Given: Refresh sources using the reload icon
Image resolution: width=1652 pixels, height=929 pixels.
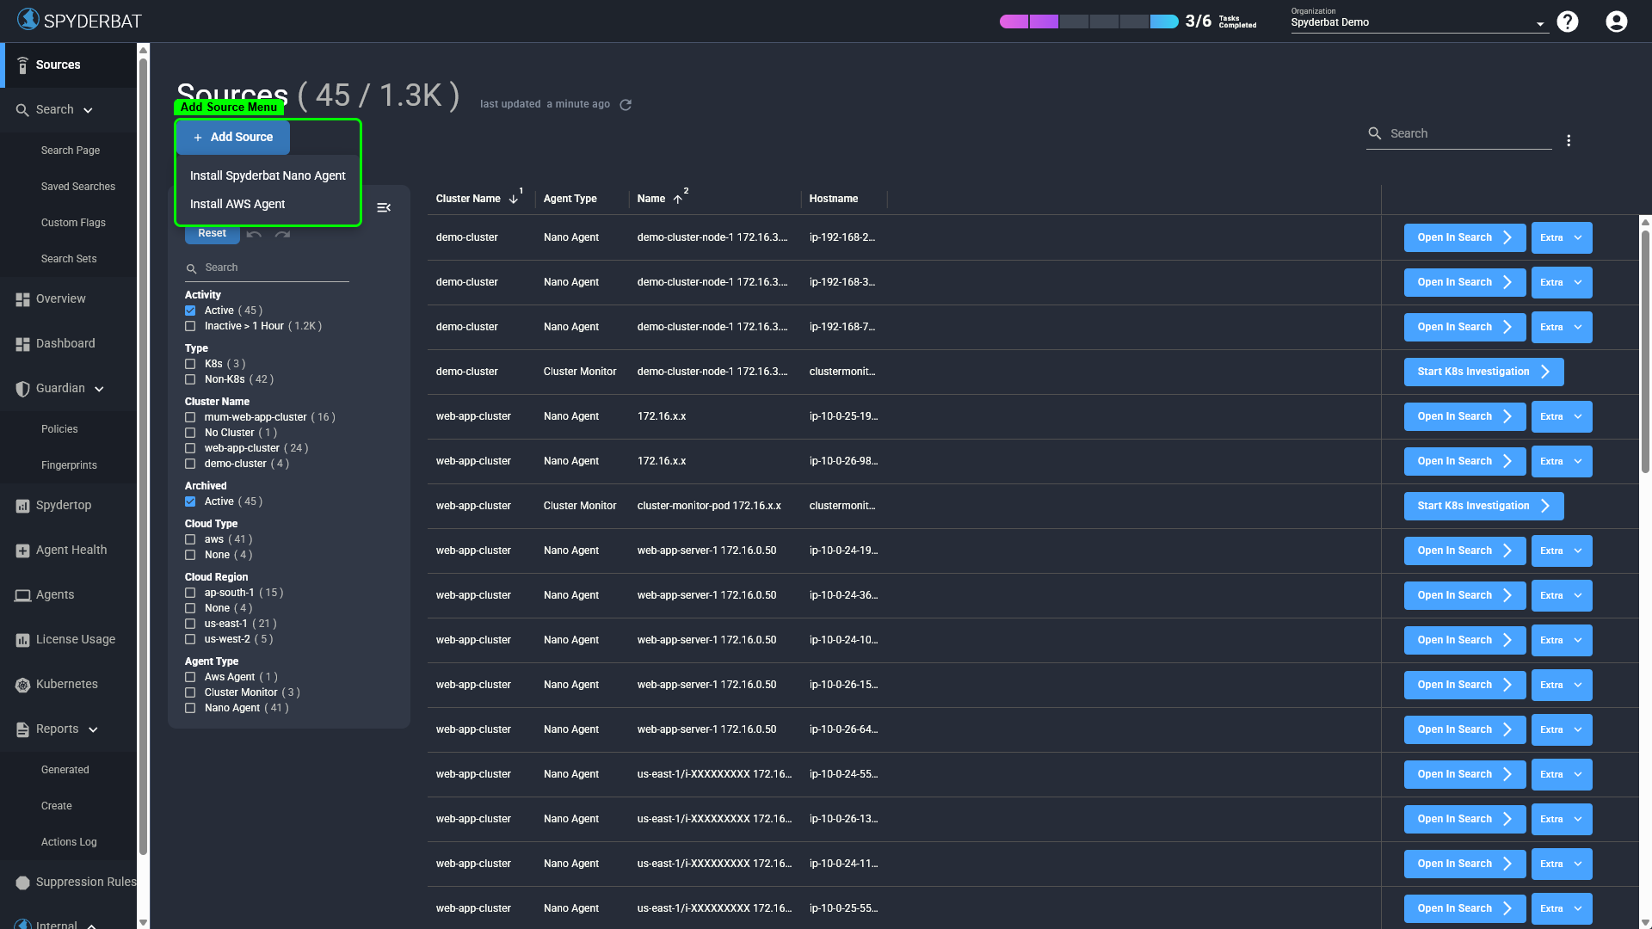Looking at the screenshot, I should (x=625, y=104).
